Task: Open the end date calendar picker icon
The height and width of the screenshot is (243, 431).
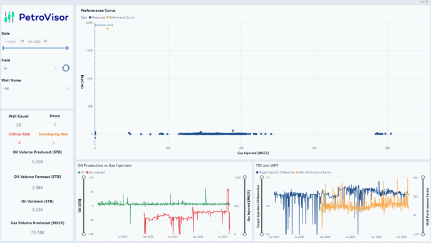Action: [x=45, y=41]
